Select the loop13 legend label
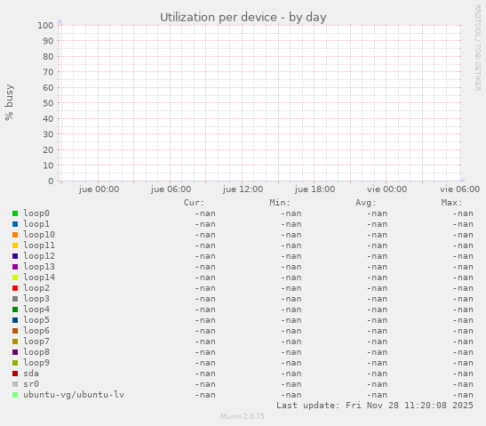This screenshot has height=426, width=486. [39, 267]
